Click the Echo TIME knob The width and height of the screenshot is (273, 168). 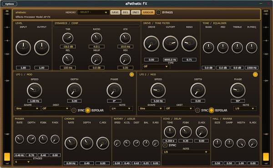click(x=170, y=132)
